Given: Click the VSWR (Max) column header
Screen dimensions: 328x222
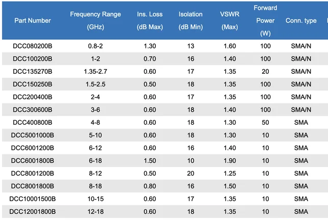Looking at the screenshot, I should click(230, 21).
